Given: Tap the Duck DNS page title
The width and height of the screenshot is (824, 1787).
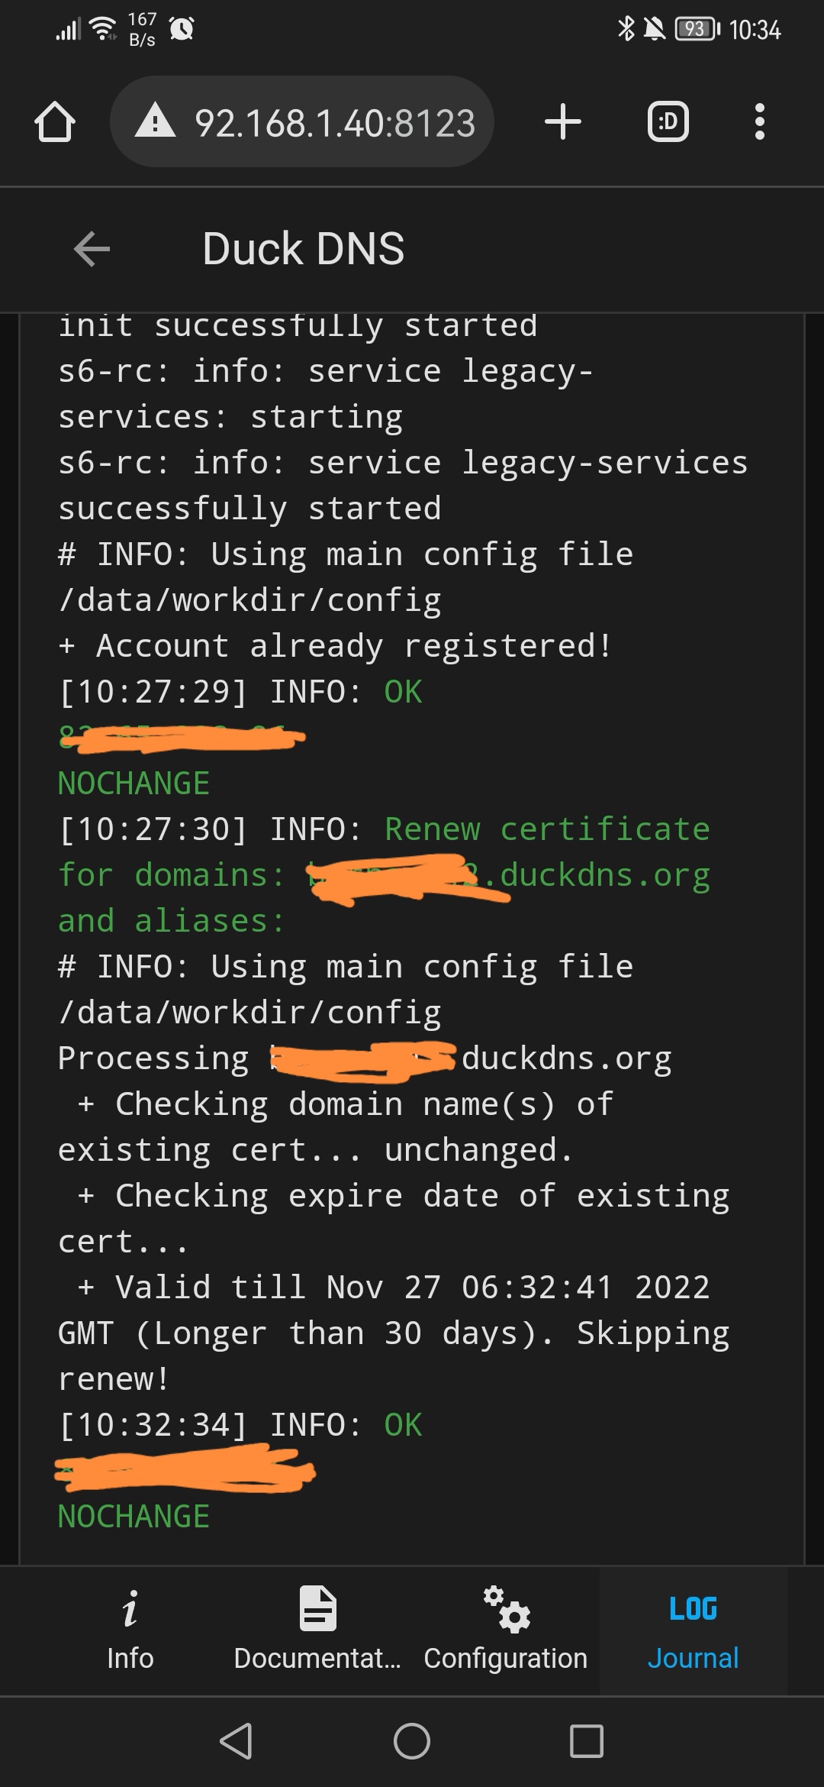Looking at the screenshot, I should pos(304,249).
